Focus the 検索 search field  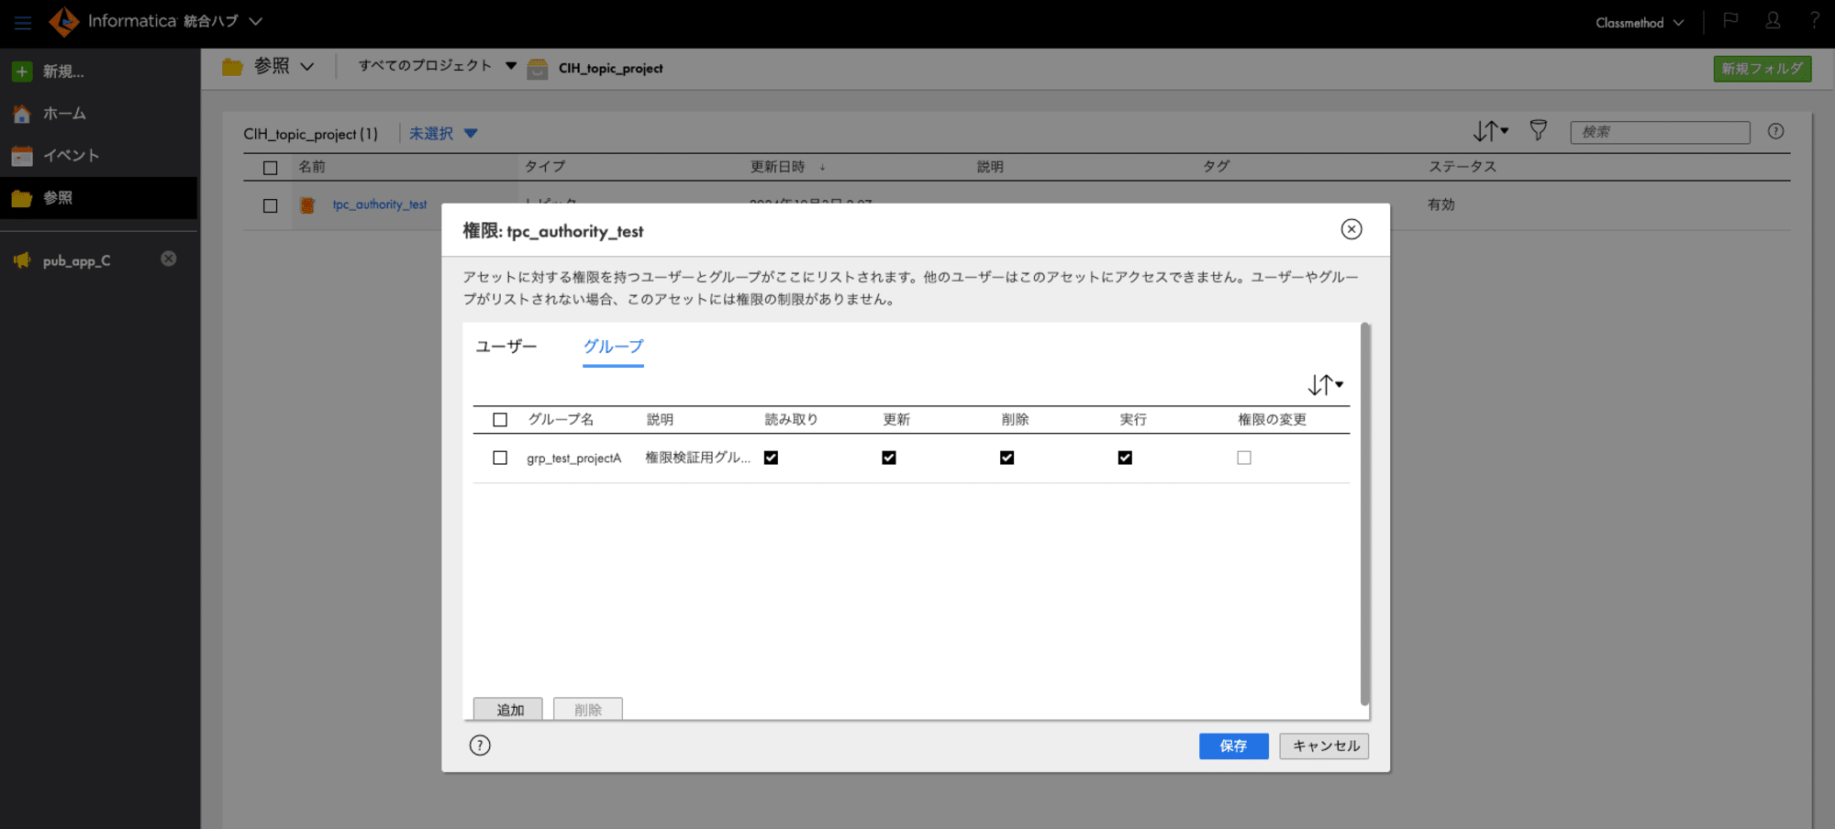point(1660,132)
